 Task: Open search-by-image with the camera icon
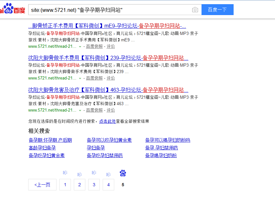pos(195,10)
